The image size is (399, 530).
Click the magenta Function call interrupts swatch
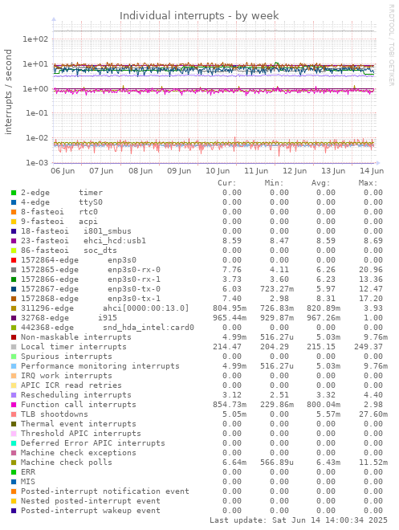14,405
